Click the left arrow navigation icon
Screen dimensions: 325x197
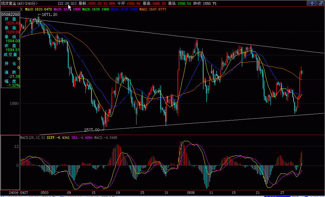[x=309, y=3]
